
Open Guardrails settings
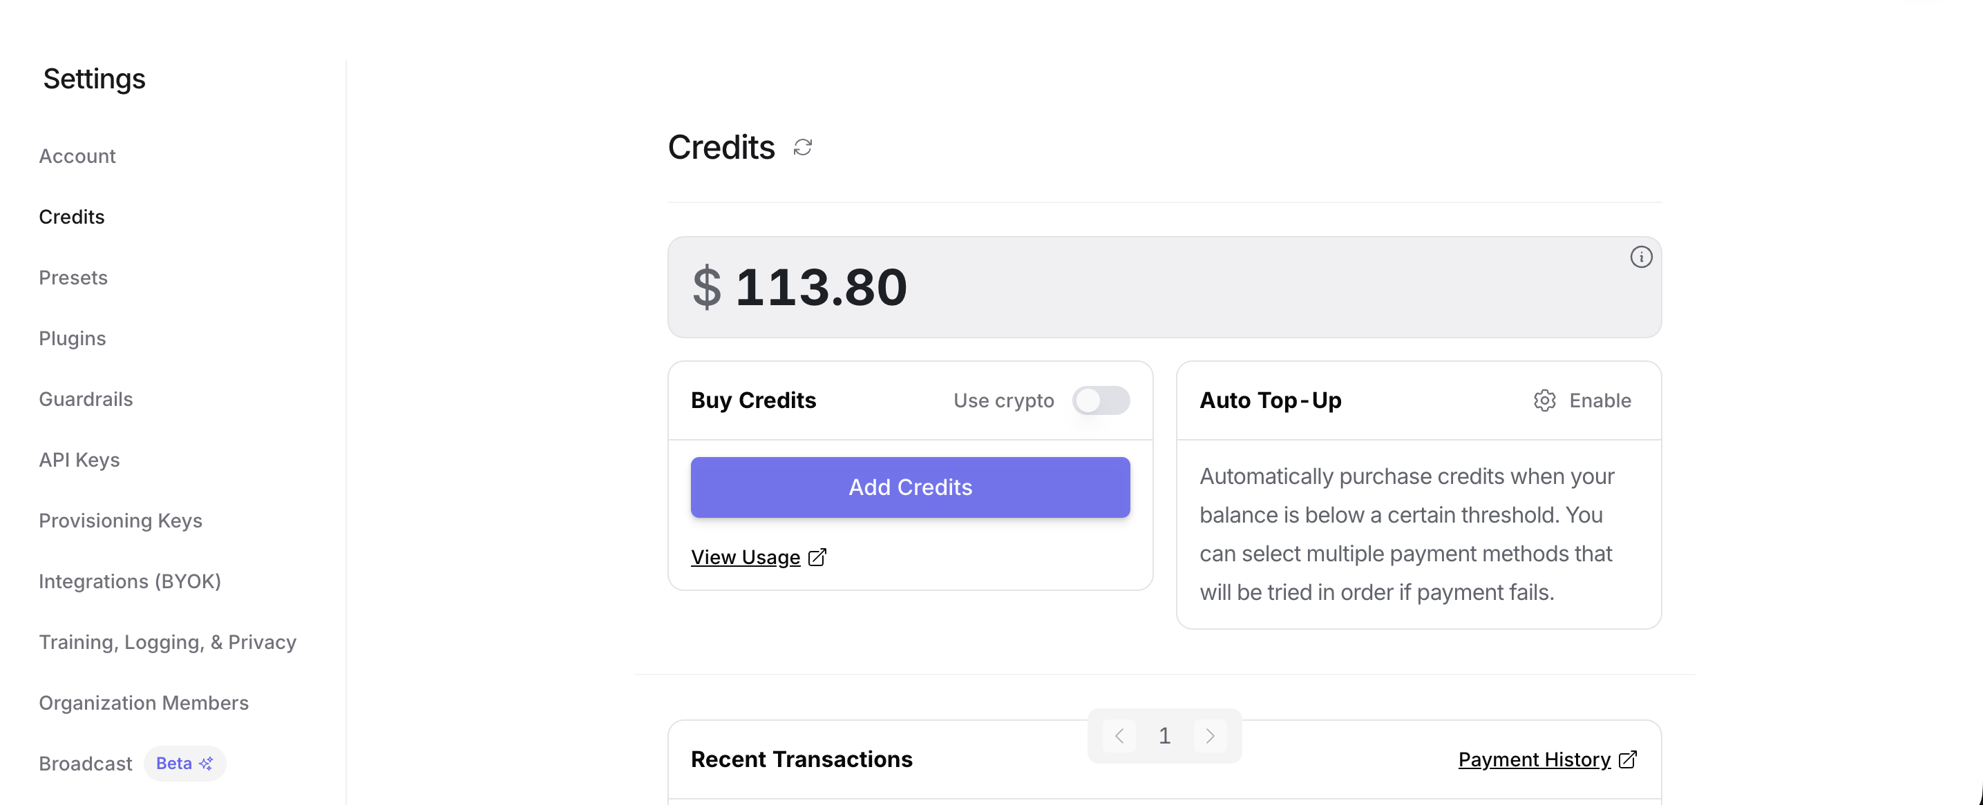(86, 399)
